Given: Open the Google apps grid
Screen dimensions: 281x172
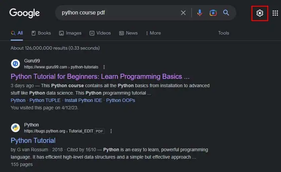Looking at the screenshot, I should click(275, 13).
